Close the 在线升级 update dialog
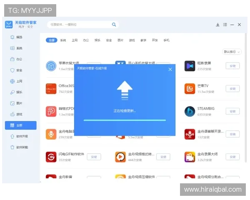The height and width of the screenshot is (200, 250). point(170,69)
